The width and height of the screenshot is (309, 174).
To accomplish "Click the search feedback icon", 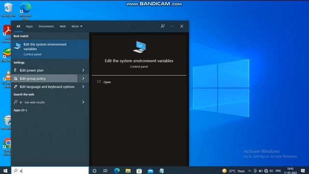I will point(163,26).
